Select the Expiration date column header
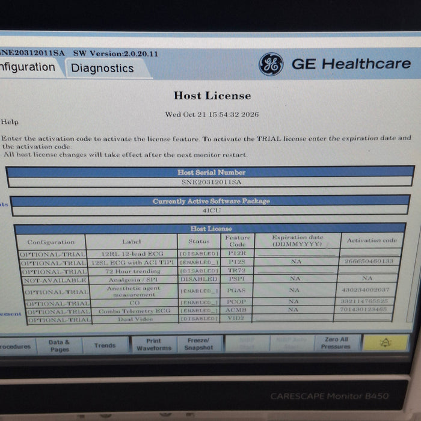Image resolution: width=421 pixels, height=421 pixels. 298,241
